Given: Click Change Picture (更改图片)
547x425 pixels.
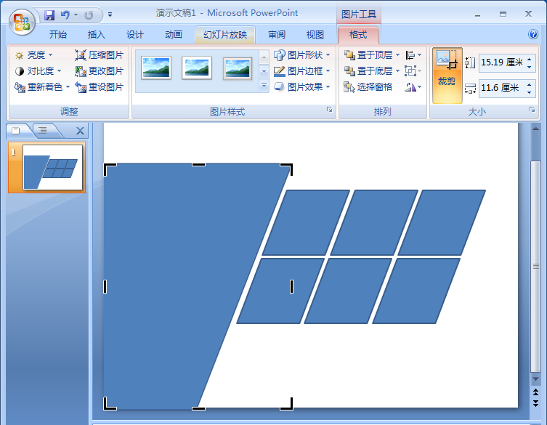Looking at the screenshot, I should click(100, 71).
